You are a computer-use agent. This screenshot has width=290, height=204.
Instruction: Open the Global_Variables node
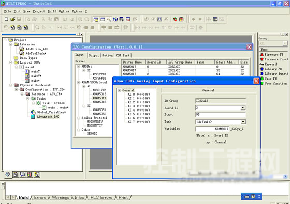[x=51, y=112]
